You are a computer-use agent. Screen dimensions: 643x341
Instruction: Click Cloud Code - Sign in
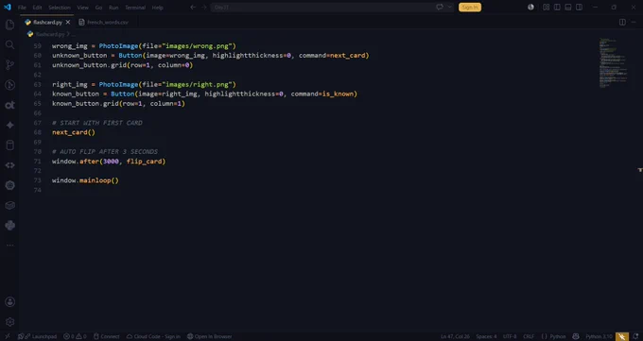153,336
